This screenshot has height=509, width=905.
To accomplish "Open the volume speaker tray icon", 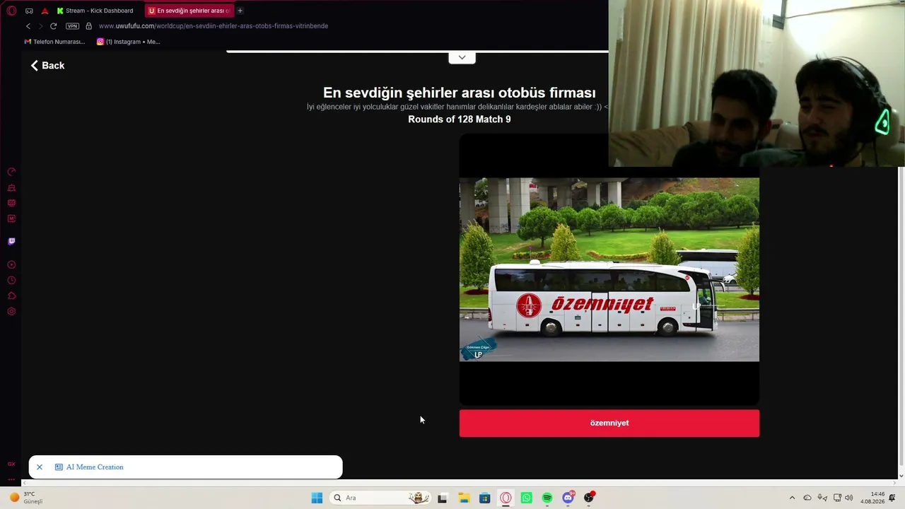I will pos(849,498).
